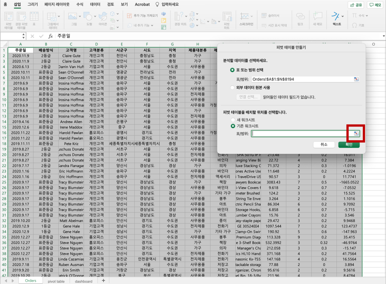Click the Sparklines (스파크라인) icon

[x=245, y=16]
